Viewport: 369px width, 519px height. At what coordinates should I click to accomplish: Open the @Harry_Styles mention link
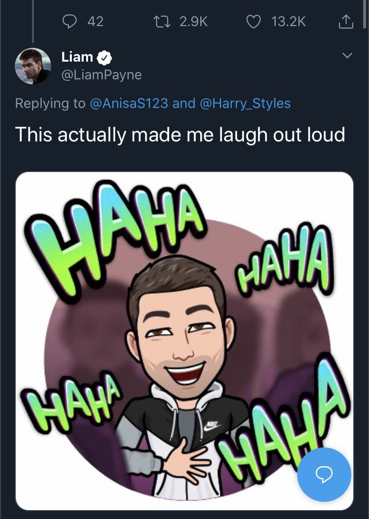tap(245, 104)
